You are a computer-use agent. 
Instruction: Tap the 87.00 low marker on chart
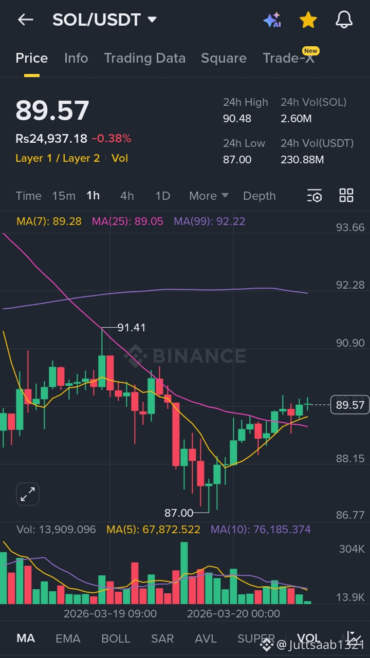tap(179, 513)
